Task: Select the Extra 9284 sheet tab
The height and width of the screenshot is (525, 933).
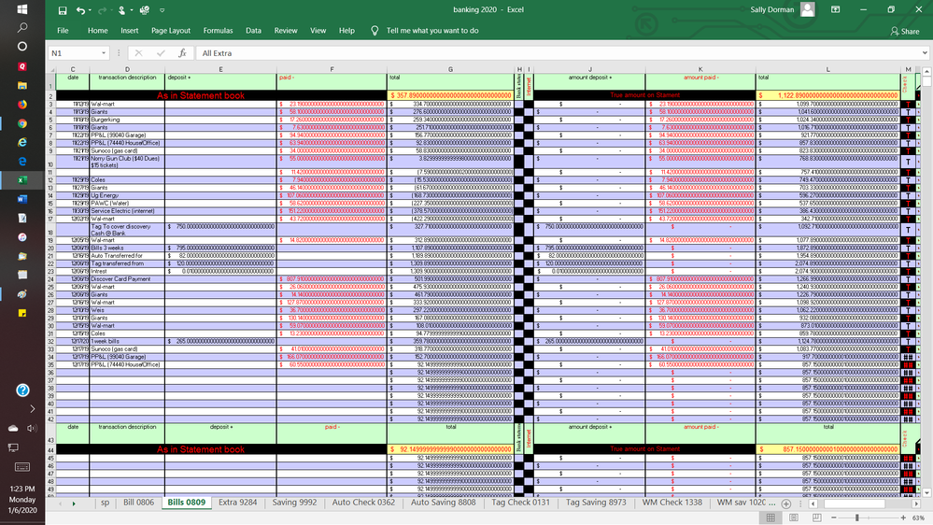Action: click(238, 503)
